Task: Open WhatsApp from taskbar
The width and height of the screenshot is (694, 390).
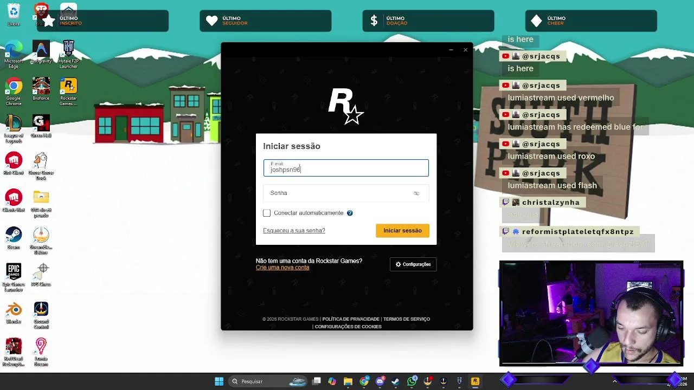Action: (x=412, y=381)
